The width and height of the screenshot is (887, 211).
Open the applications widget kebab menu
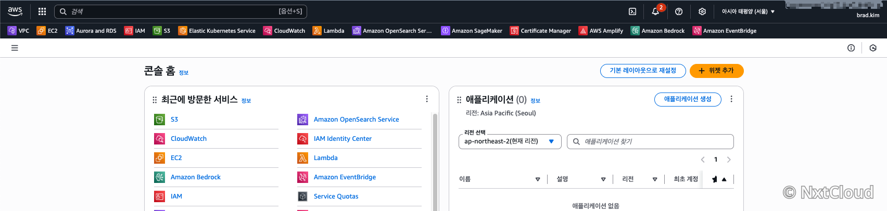pos(731,99)
